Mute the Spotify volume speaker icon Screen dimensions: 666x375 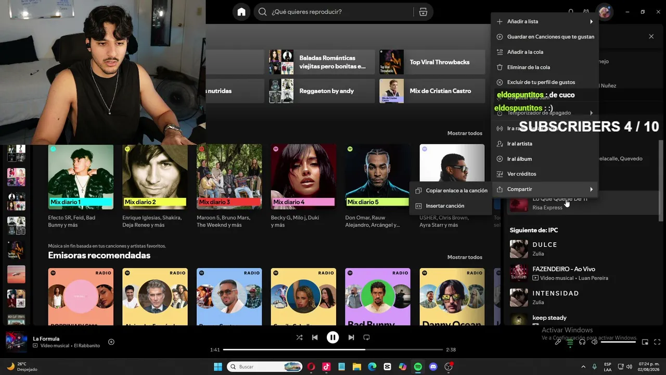click(x=595, y=342)
